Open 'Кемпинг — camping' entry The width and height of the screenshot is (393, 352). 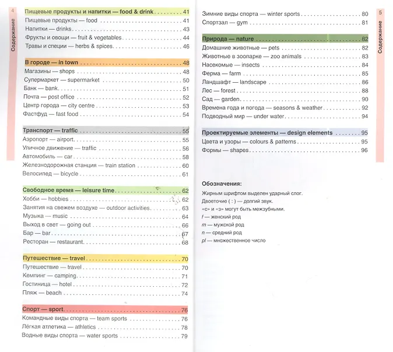50,276
